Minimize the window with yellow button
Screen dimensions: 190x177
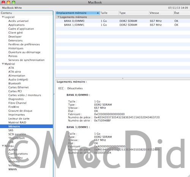tap(8, 2)
